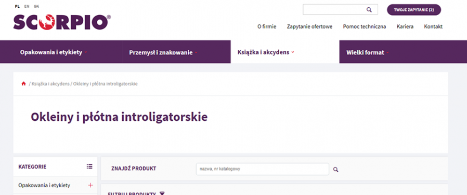Click magnifier next to product search field

pos(335,170)
